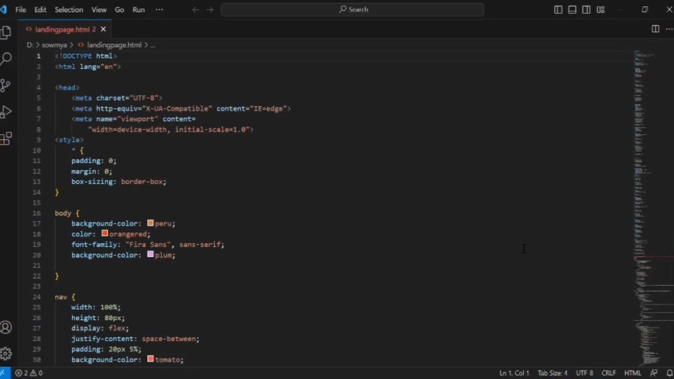
Task: Open the Source Control view
Action: point(6,85)
